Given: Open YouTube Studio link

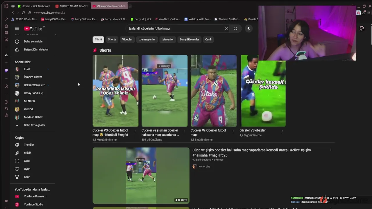Looking at the screenshot, I should point(33,204).
